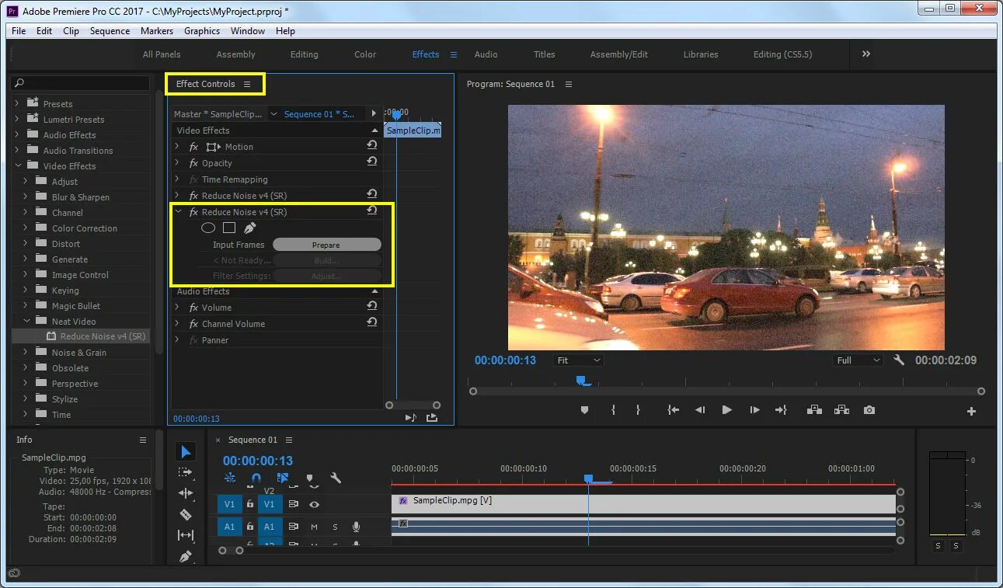Export frame with camera icon
1003x588 pixels.
[869, 410]
